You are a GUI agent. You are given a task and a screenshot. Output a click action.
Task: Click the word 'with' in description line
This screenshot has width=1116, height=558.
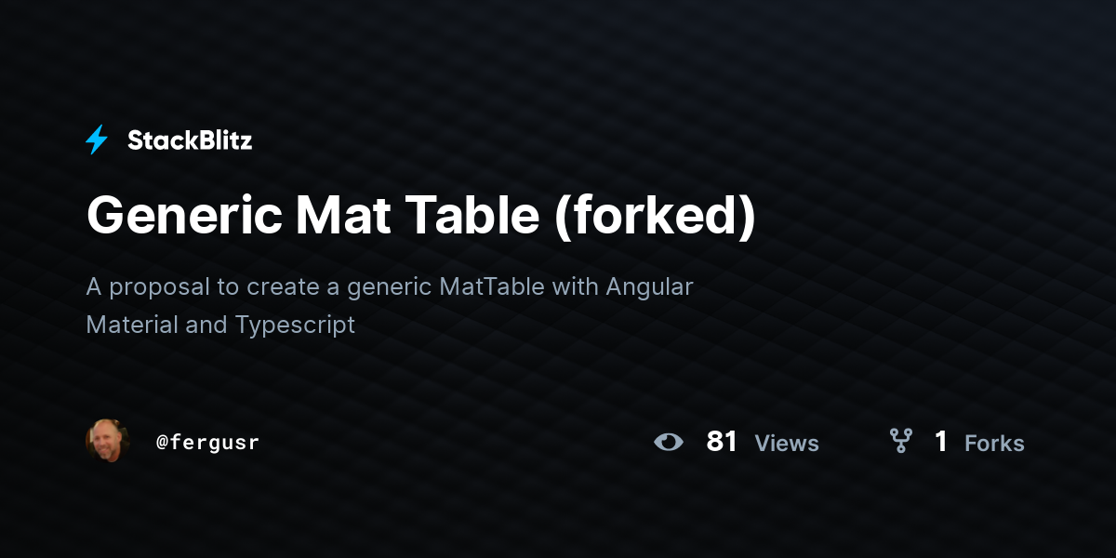tap(576, 286)
